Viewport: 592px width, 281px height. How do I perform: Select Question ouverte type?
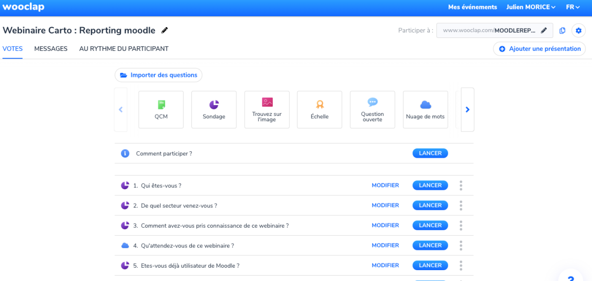(x=372, y=109)
